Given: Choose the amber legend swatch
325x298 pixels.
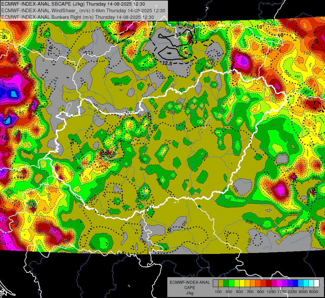Looking at the screenshot, I should pos(247,283).
